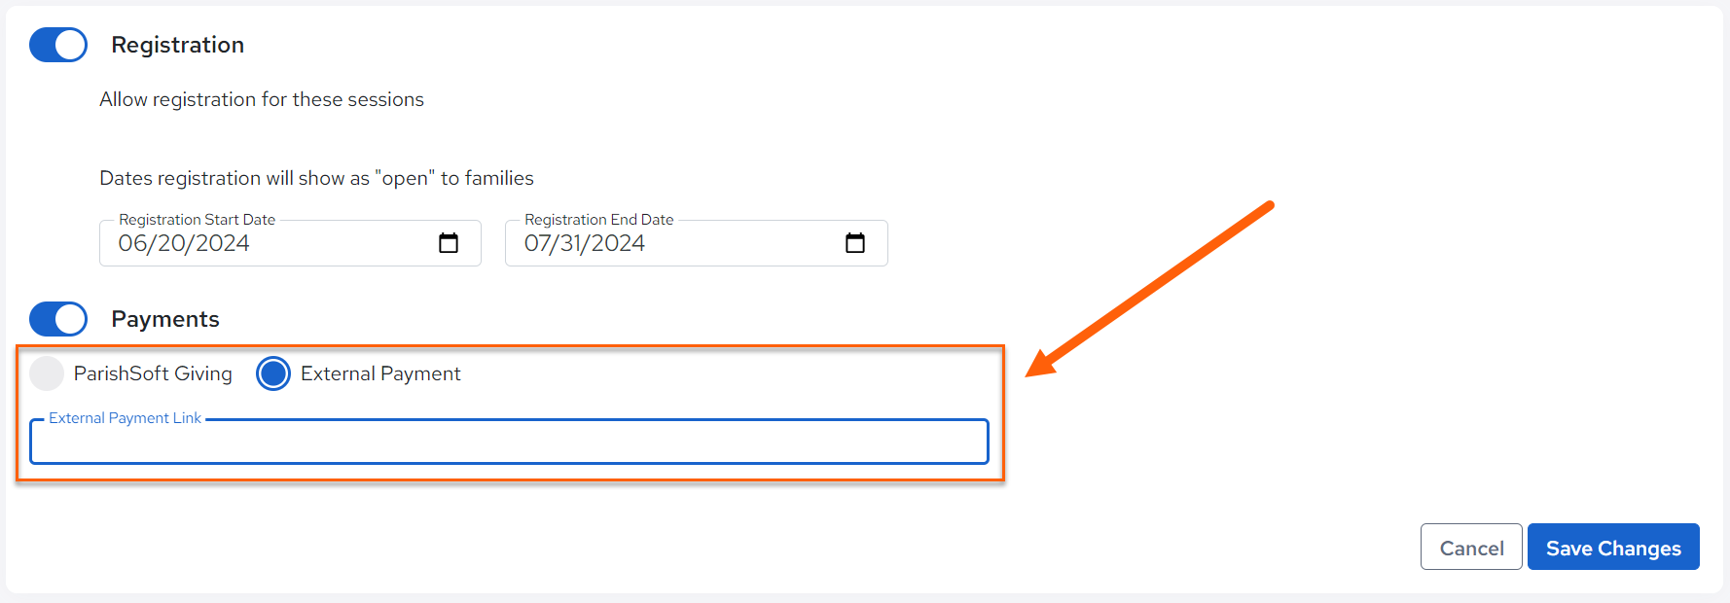Click the orange arrow annotation

click(1150, 288)
